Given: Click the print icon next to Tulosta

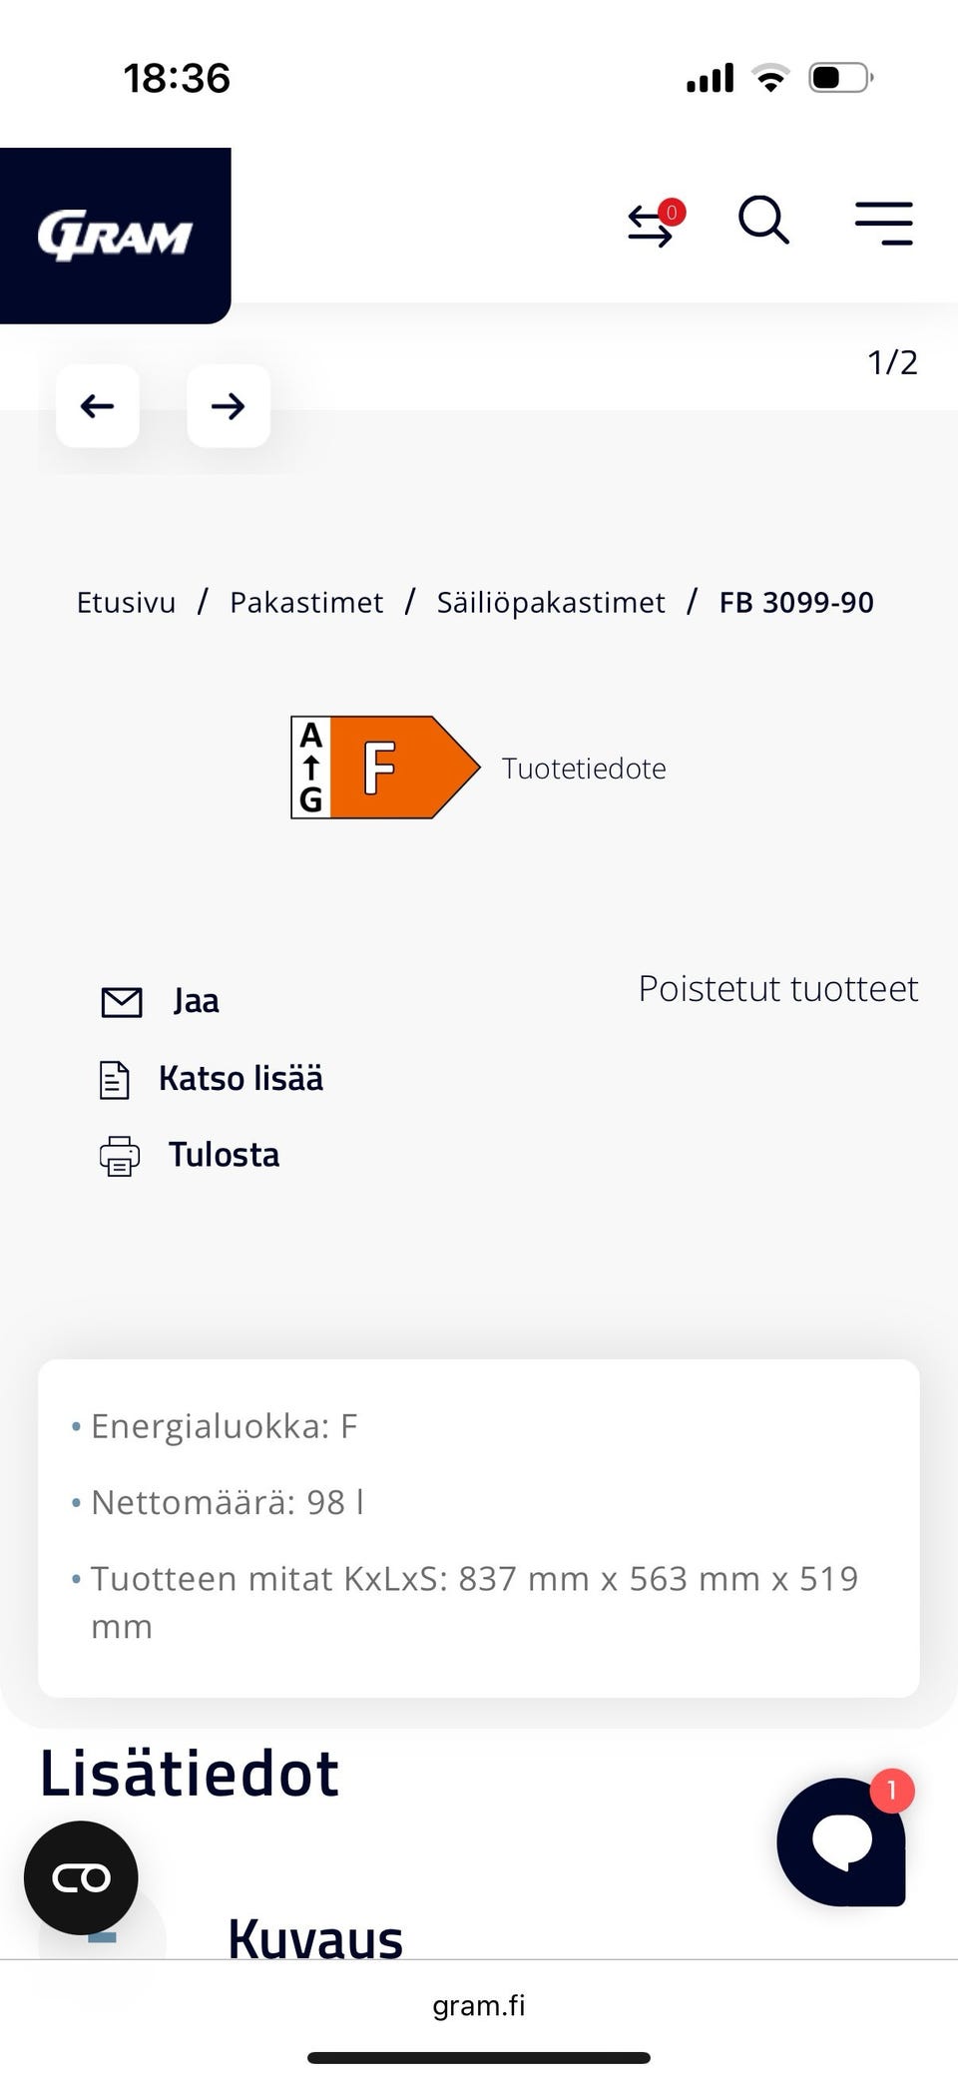Looking at the screenshot, I should click(x=120, y=1155).
